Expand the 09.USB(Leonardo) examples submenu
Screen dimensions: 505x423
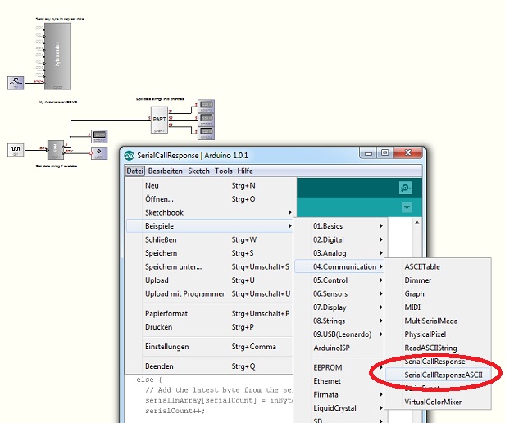pos(341,334)
